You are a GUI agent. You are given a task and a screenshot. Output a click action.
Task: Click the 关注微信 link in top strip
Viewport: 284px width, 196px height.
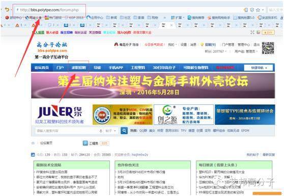point(95,33)
